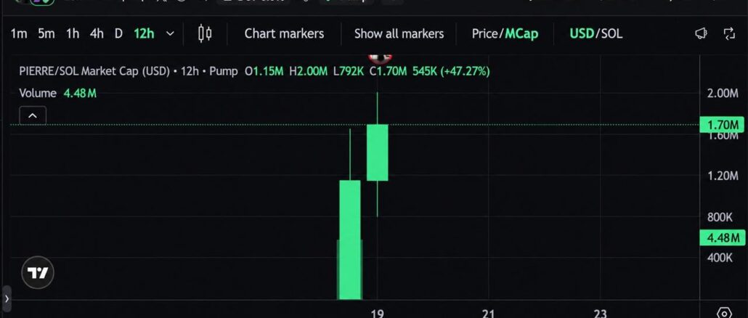This screenshot has width=748, height=318.
Task: Expand the left side panel arrow
Action: [x=7, y=299]
